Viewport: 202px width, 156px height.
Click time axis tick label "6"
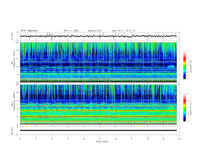116,139
